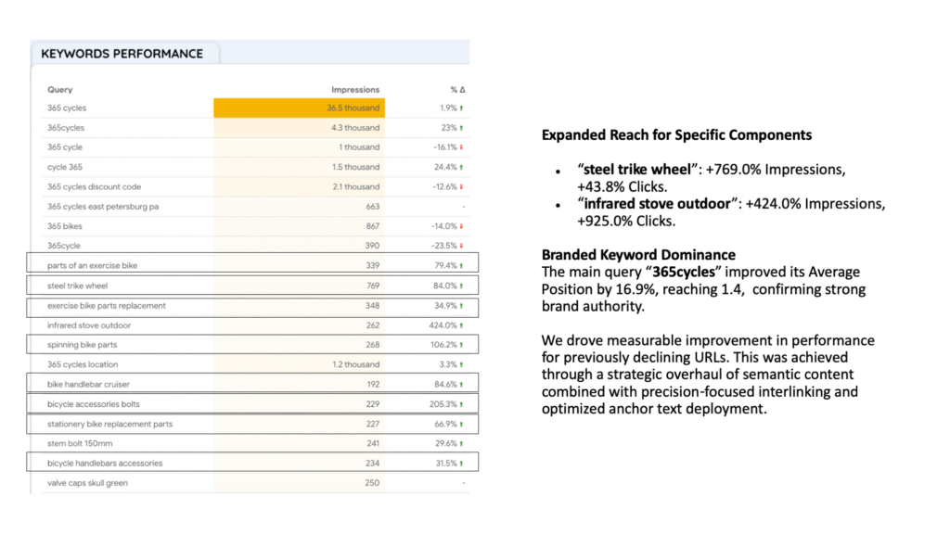Open the KEYWORDS PERFORMANCE tab
950x534 pixels.
[122, 54]
